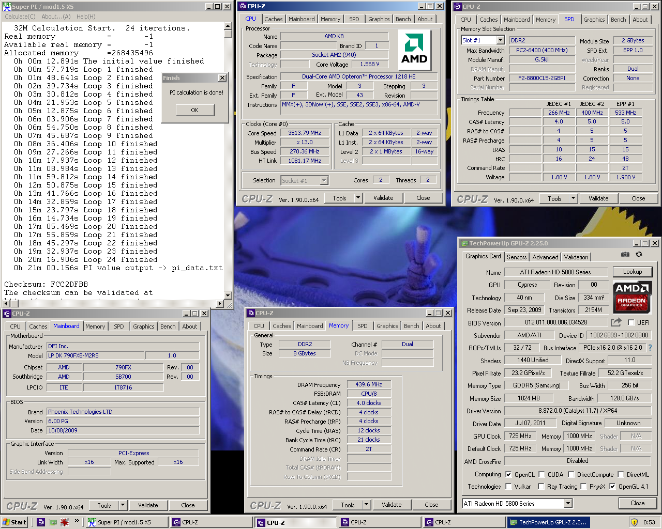
Task: Click the first quick launch icon beside Start
Action: click(x=41, y=522)
